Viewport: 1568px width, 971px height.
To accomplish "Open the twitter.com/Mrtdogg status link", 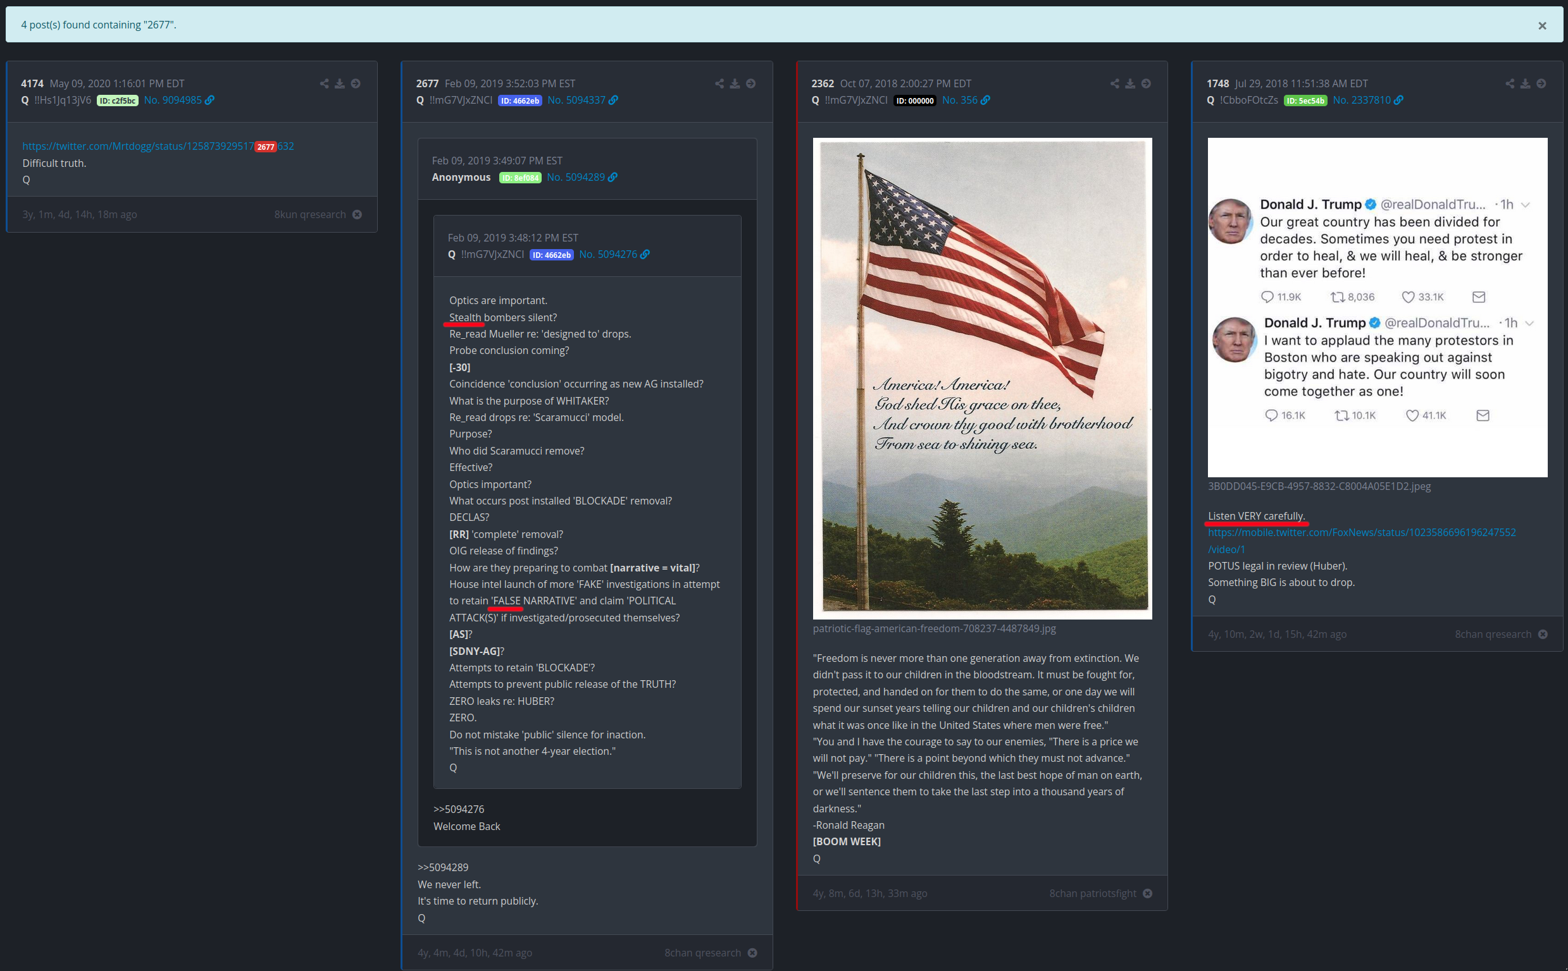I will click(x=158, y=147).
